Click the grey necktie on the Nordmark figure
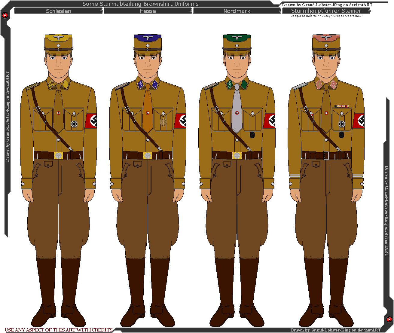Image resolution: width=394 pixels, height=333 pixels. click(237, 108)
